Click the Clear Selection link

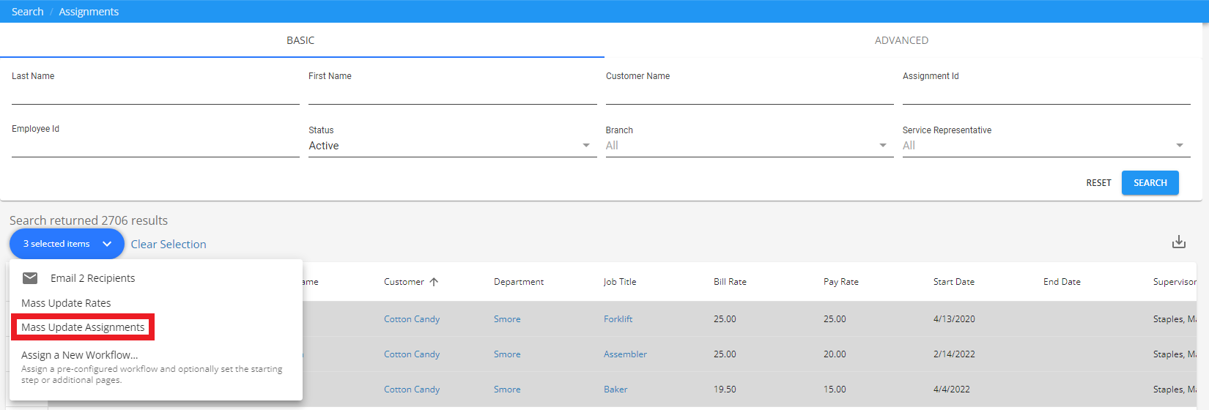coord(169,245)
